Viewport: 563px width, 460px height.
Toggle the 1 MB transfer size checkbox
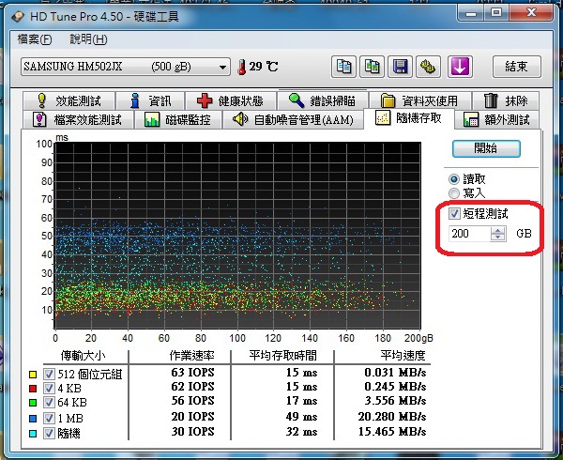tap(49, 419)
